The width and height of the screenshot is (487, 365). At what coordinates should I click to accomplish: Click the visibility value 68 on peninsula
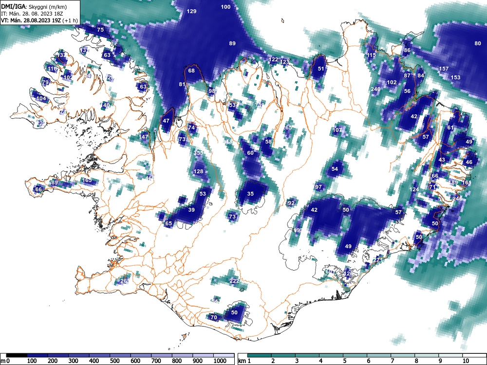click(x=191, y=71)
